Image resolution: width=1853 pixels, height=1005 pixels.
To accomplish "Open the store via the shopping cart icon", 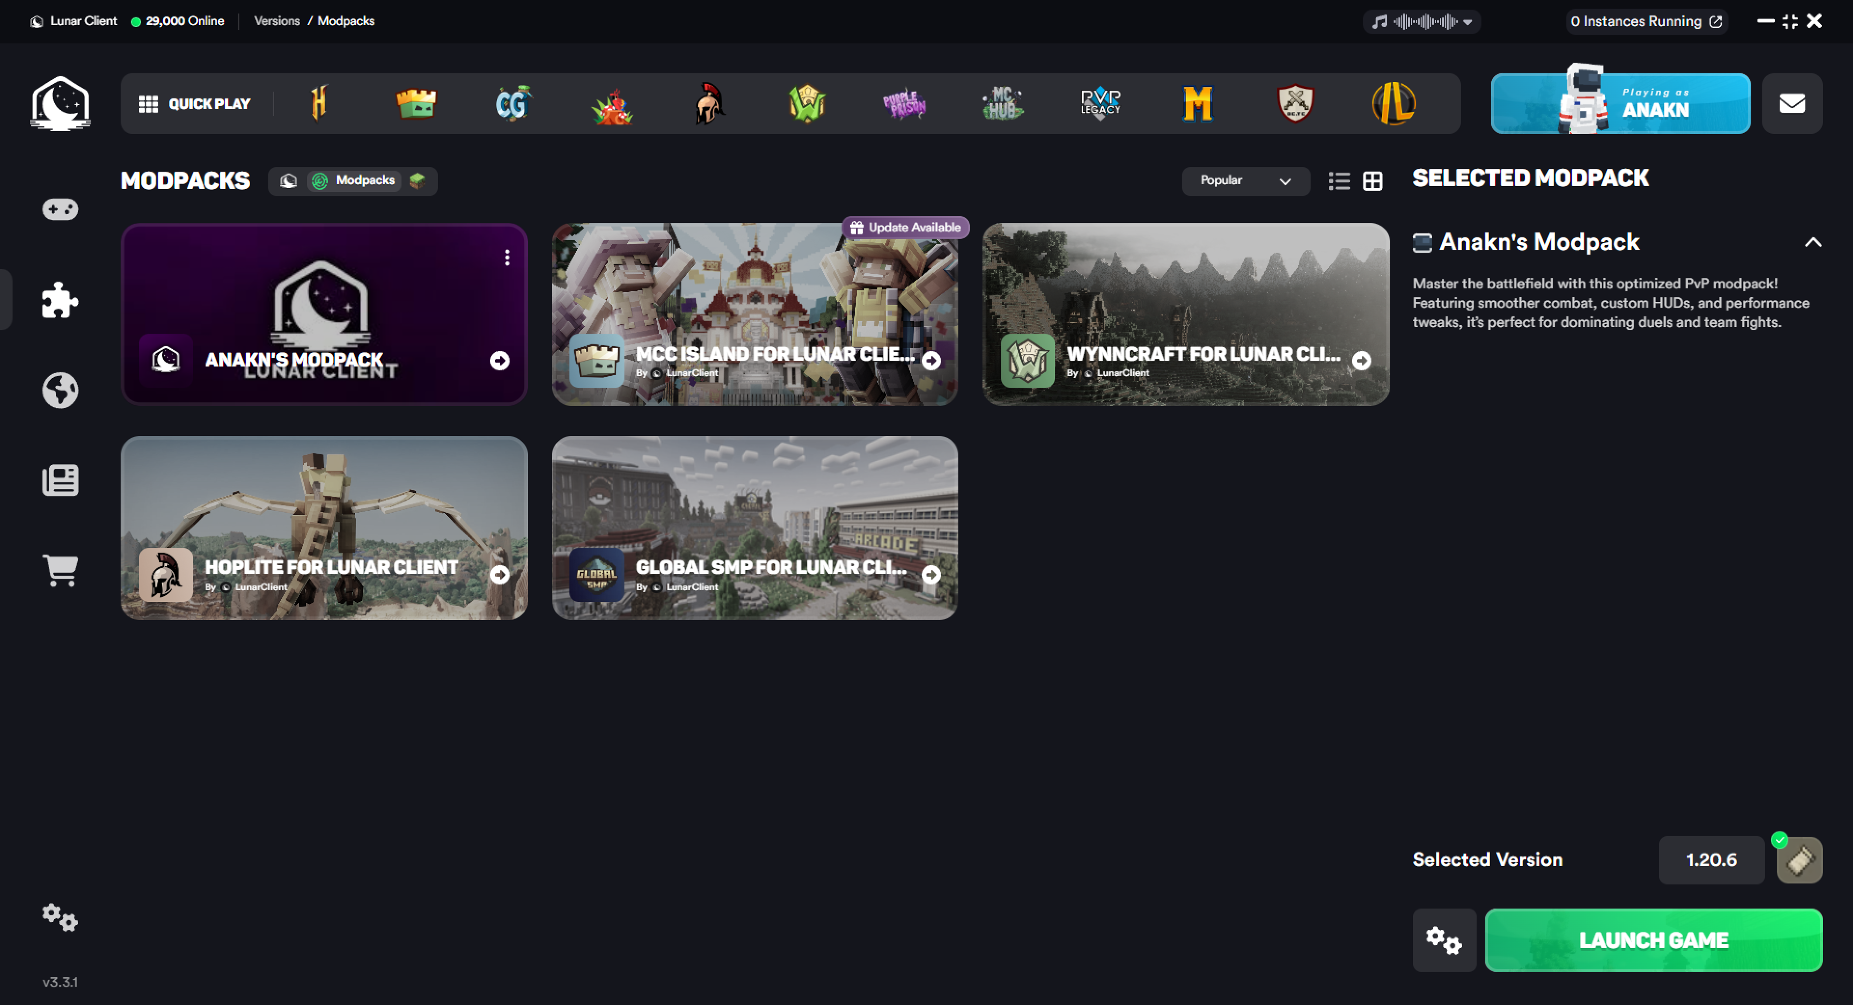I will [x=60, y=570].
